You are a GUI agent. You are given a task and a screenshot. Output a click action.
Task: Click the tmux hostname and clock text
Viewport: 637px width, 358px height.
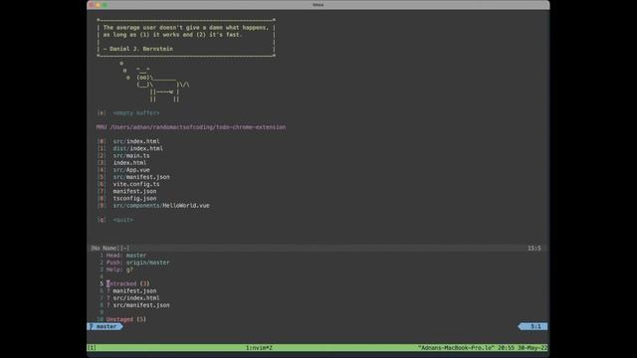pos(483,348)
